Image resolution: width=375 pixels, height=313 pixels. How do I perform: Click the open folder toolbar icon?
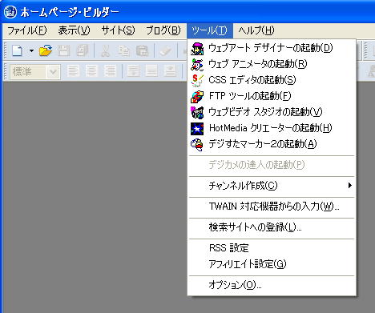click(x=46, y=50)
